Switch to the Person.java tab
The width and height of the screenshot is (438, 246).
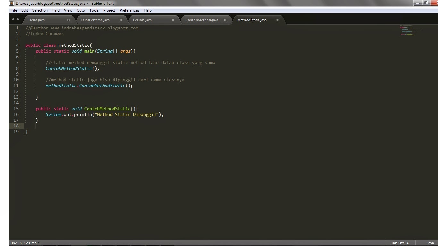pos(142,20)
